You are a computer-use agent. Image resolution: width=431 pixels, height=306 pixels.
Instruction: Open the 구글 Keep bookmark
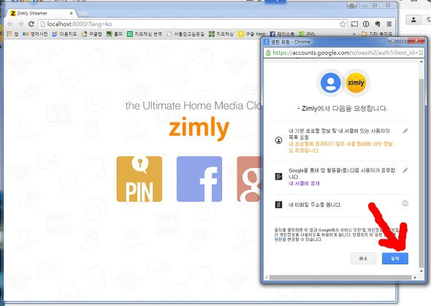[252, 34]
